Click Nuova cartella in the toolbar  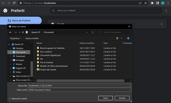[32, 38]
